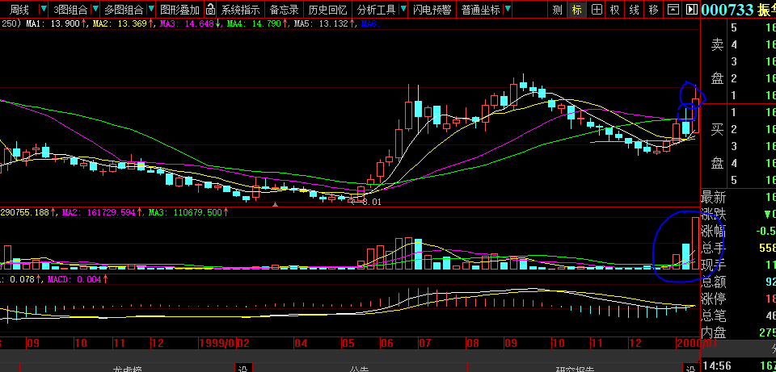Image resolution: width=776 pixels, height=372 pixels.
Task: Expand the 3图组合 dropdown
Action: click(75, 10)
